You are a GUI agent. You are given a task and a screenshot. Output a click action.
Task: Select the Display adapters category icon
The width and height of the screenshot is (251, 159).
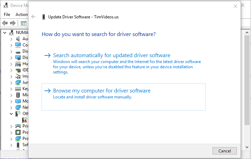coord(18,58)
